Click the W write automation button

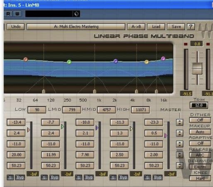[17, 14]
